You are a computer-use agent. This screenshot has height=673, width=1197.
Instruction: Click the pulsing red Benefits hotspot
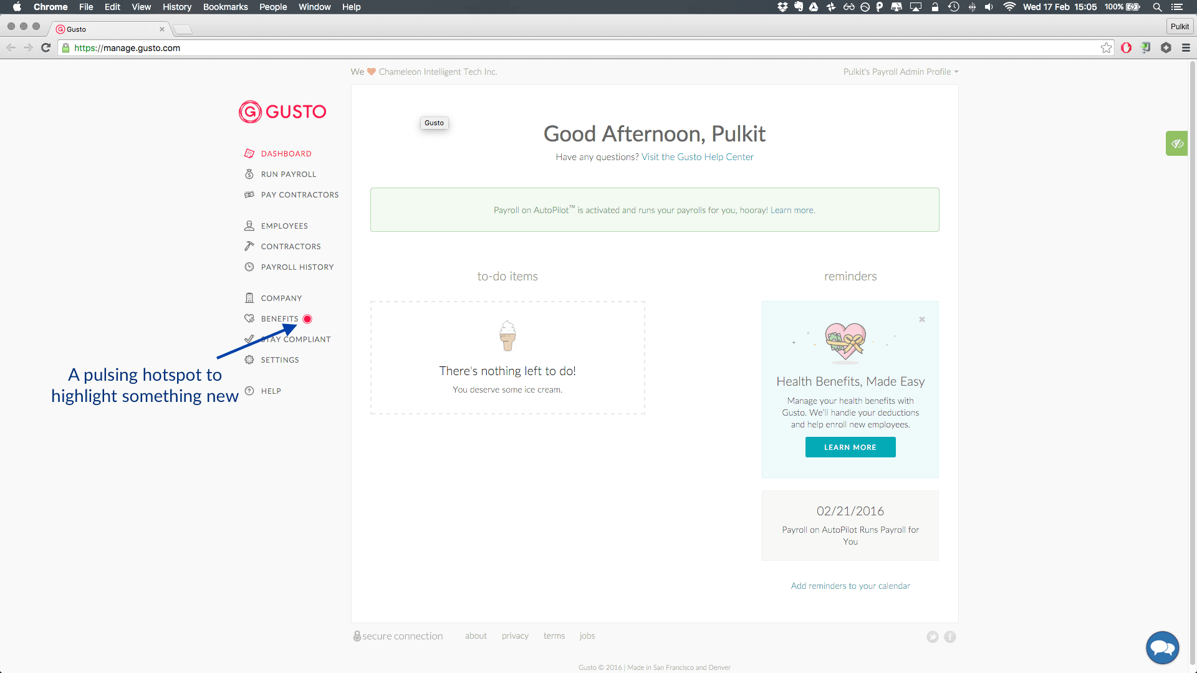tap(307, 319)
